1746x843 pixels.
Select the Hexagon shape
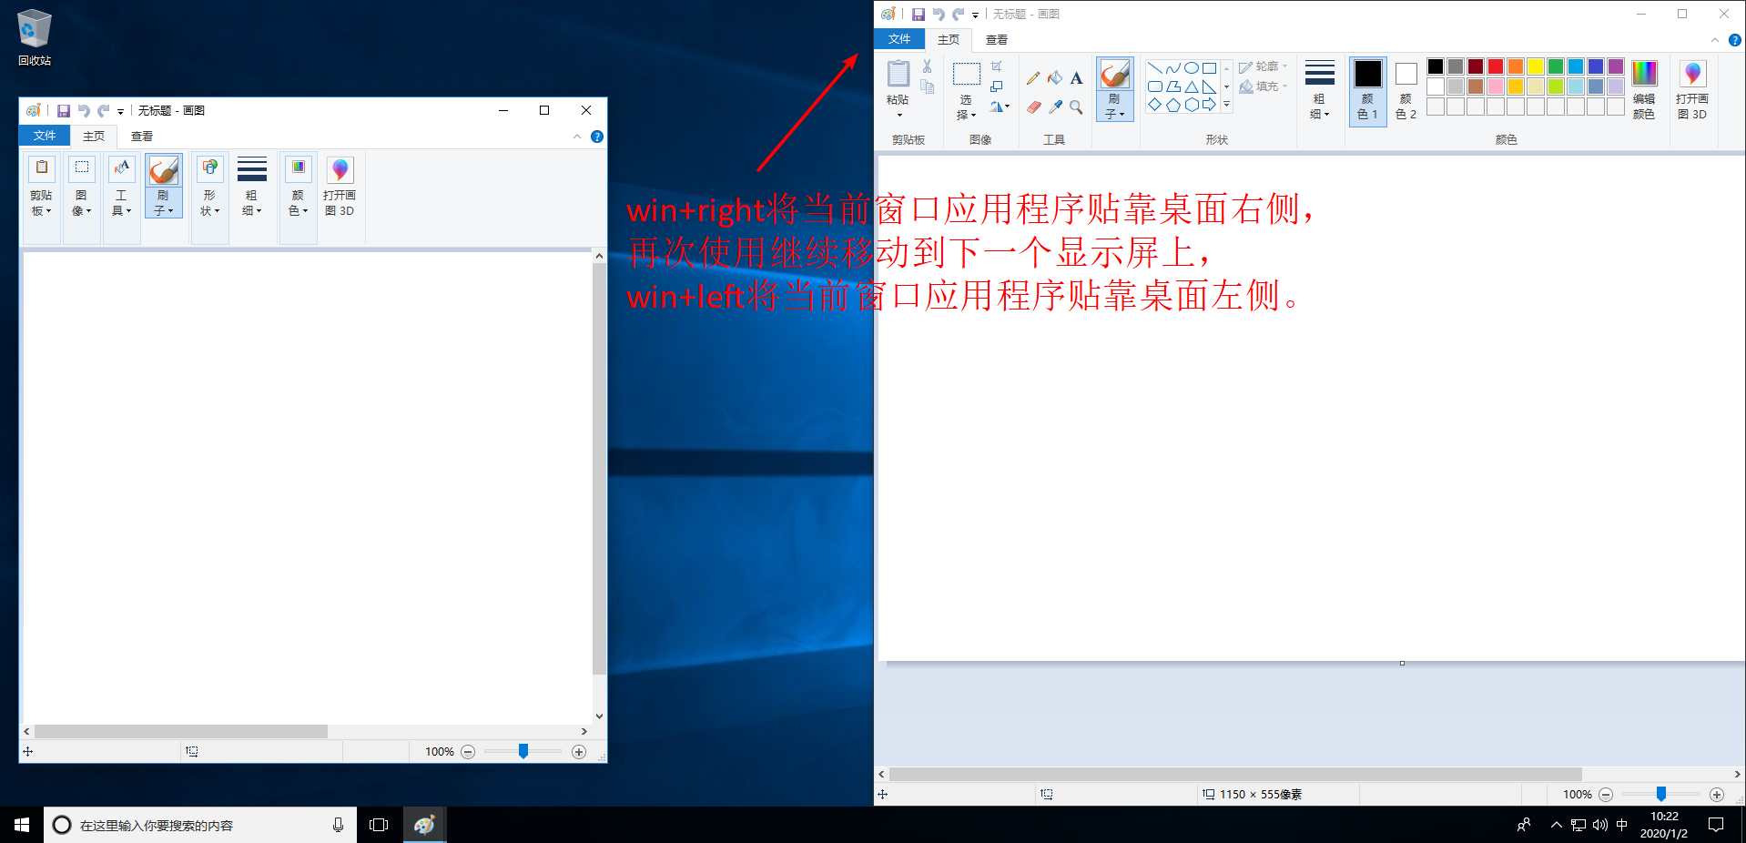tap(1191, 105)
